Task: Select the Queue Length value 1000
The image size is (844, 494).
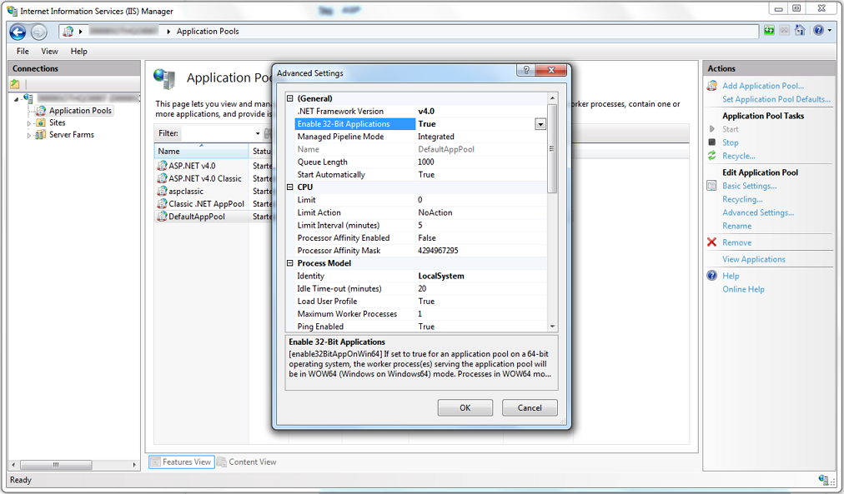Action: click(x=426, y=162)
